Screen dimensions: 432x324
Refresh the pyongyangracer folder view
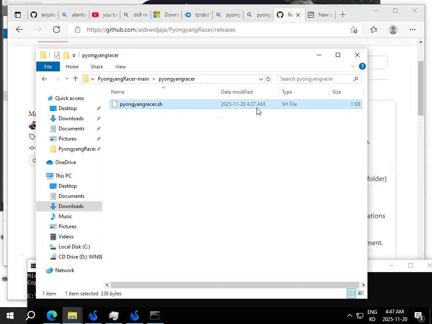[x=268, y=79]
